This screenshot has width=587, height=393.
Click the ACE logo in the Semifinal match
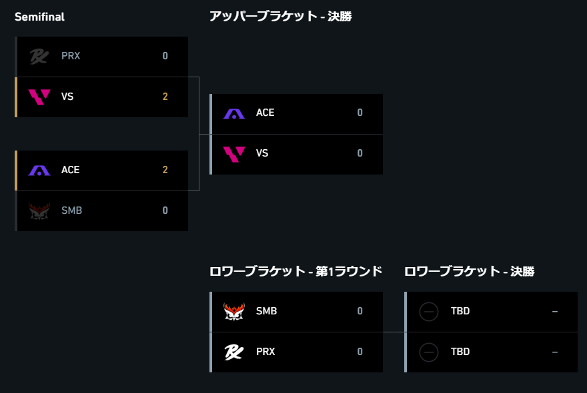[x=39, y=171]
